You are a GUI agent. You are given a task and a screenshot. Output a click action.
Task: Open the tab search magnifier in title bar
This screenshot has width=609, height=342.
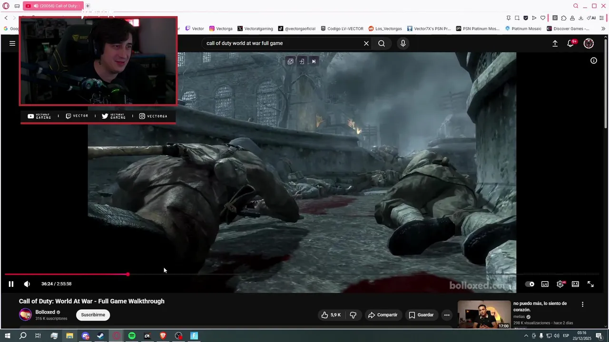point(576,6)
